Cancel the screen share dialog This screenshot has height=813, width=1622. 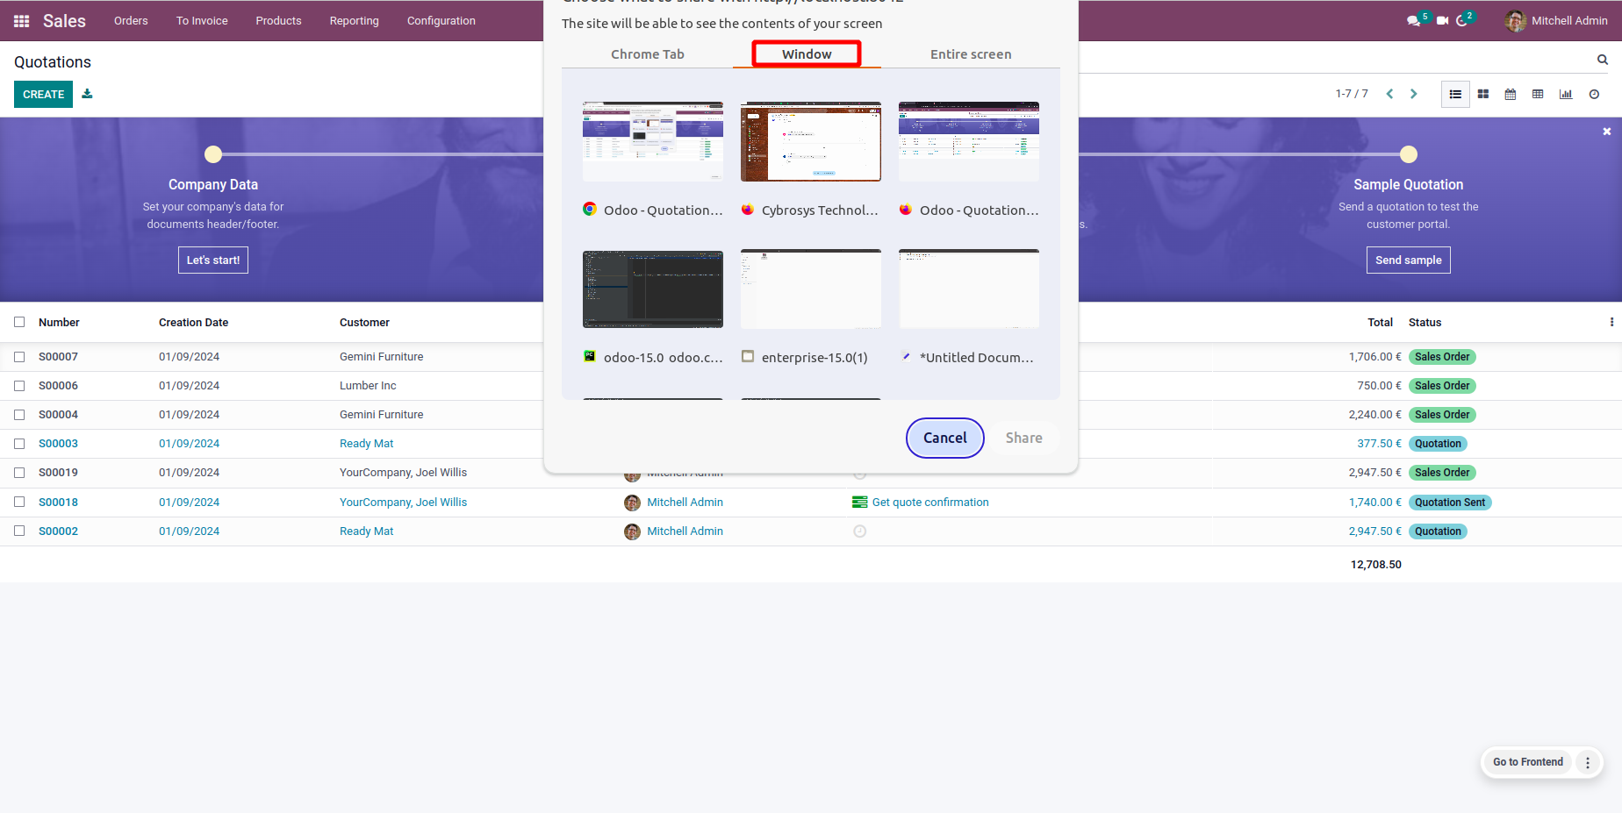pyautogui.click(x=945, y=438)
